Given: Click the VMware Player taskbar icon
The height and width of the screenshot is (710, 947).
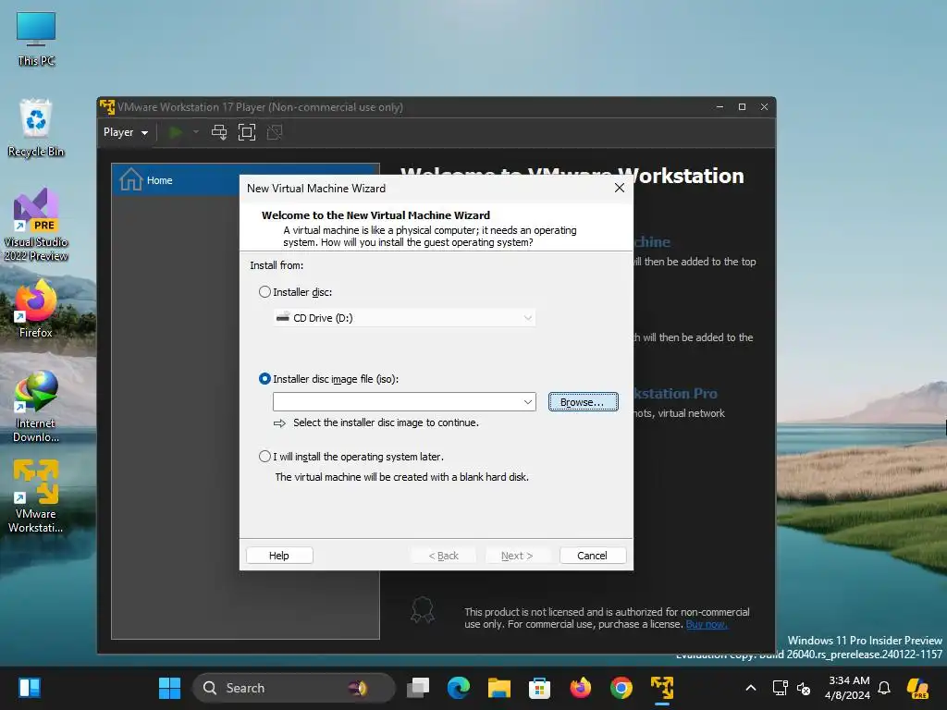Looking at the screenshot, I should coord(662,688).
